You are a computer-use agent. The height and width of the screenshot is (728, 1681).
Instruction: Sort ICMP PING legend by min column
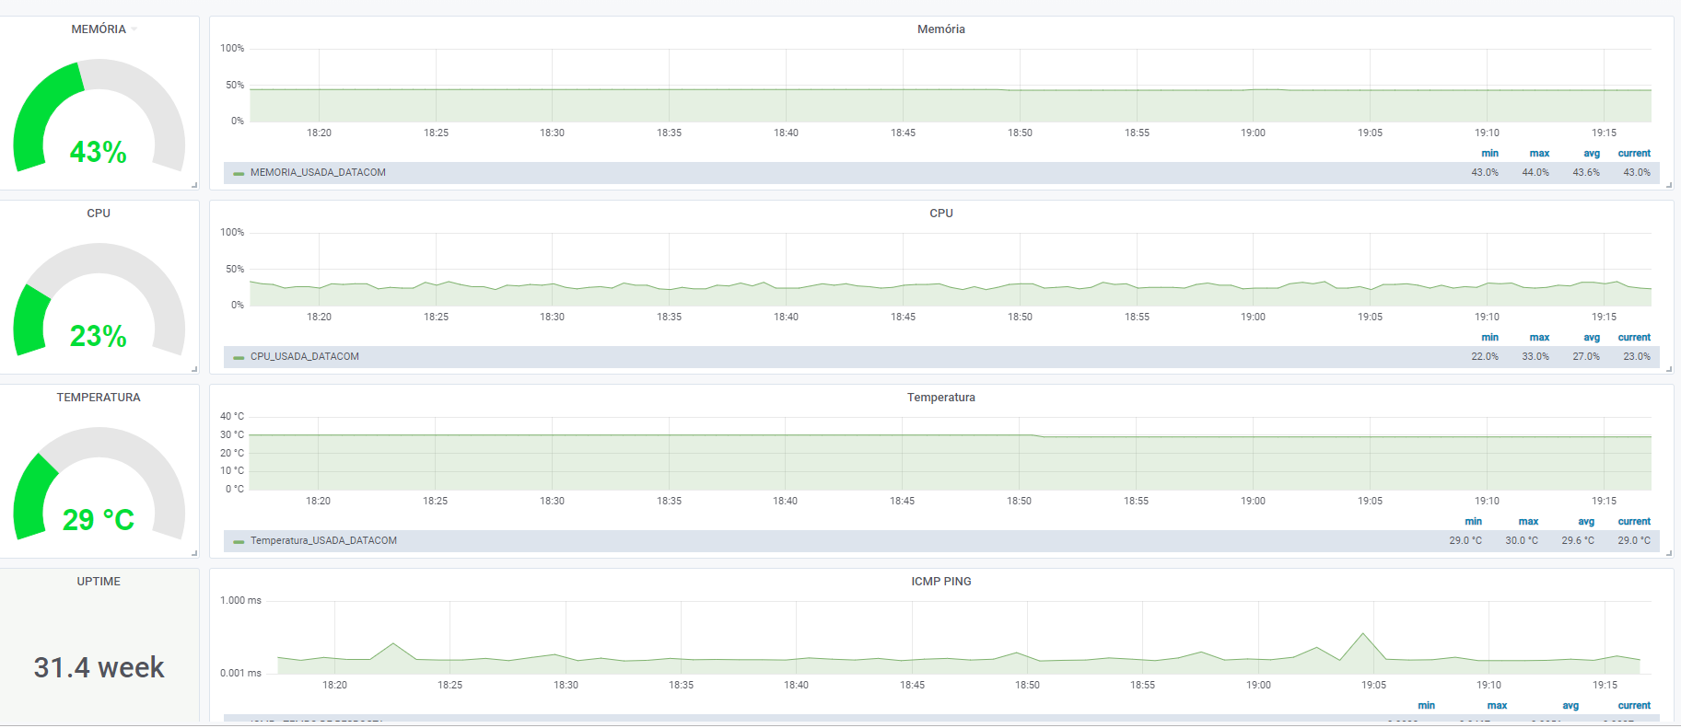click(x=1426, y=706)
